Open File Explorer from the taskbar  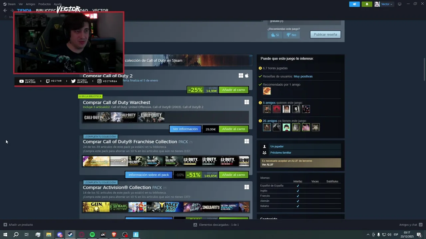49,235
